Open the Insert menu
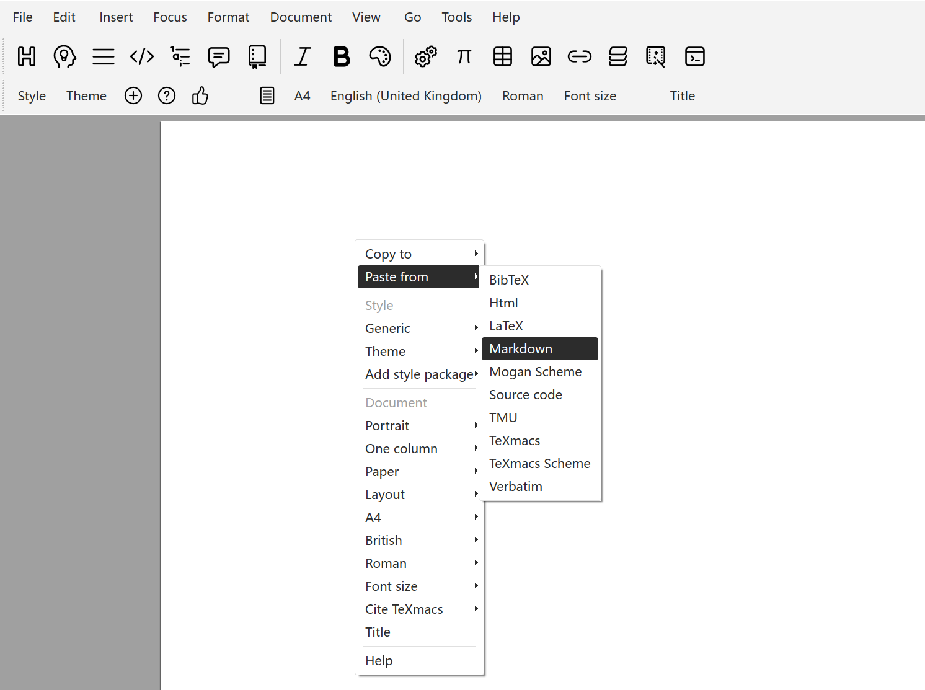925x690 pixels. click(x=116, y=17)
